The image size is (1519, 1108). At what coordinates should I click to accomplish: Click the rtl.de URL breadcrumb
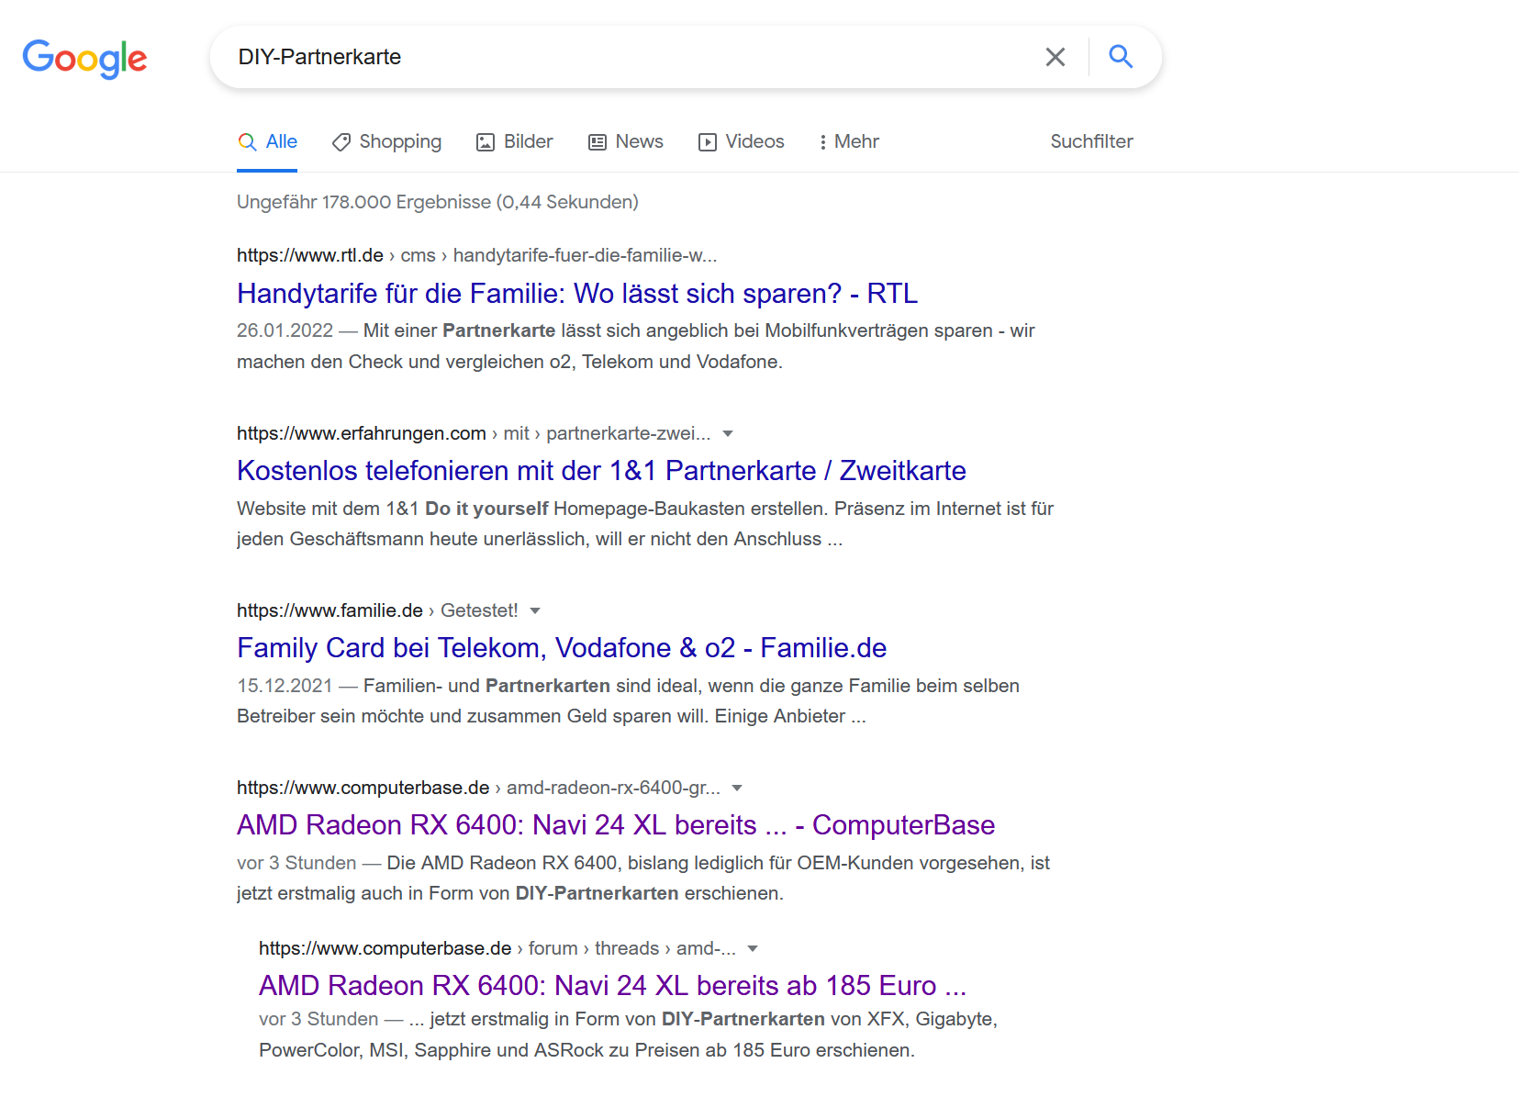[x=476, y=255]
